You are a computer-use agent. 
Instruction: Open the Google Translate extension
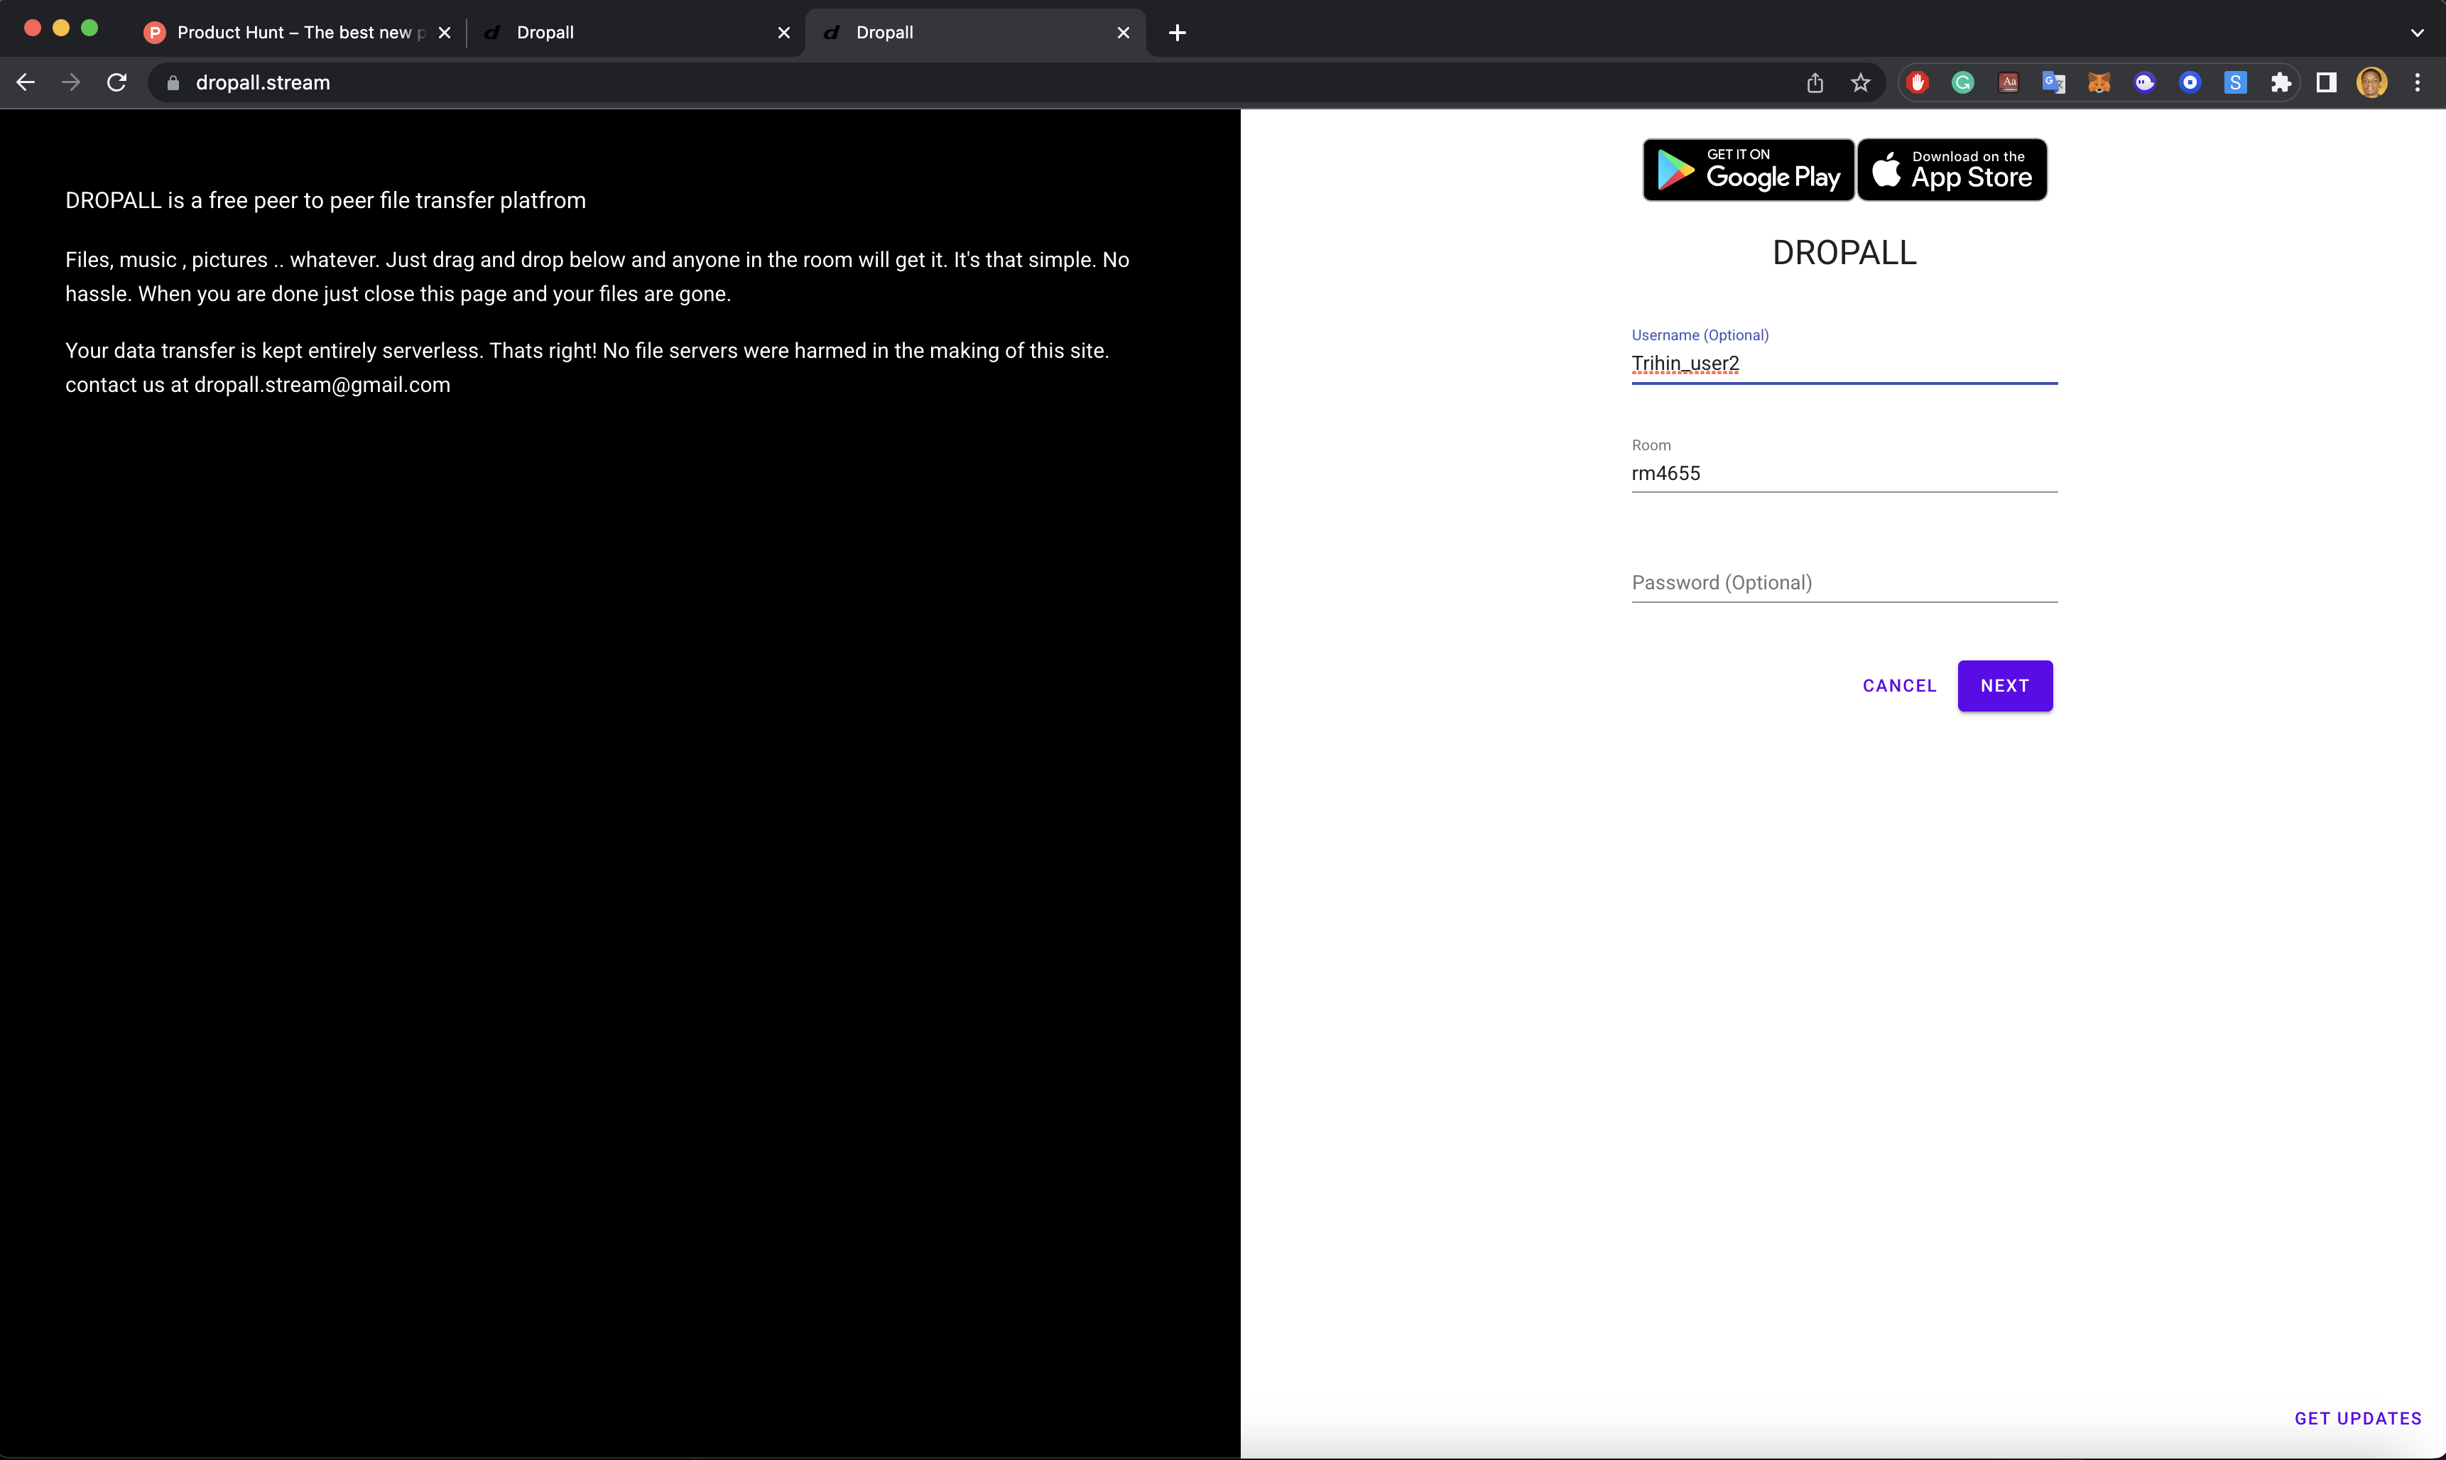click(2053, 82)
